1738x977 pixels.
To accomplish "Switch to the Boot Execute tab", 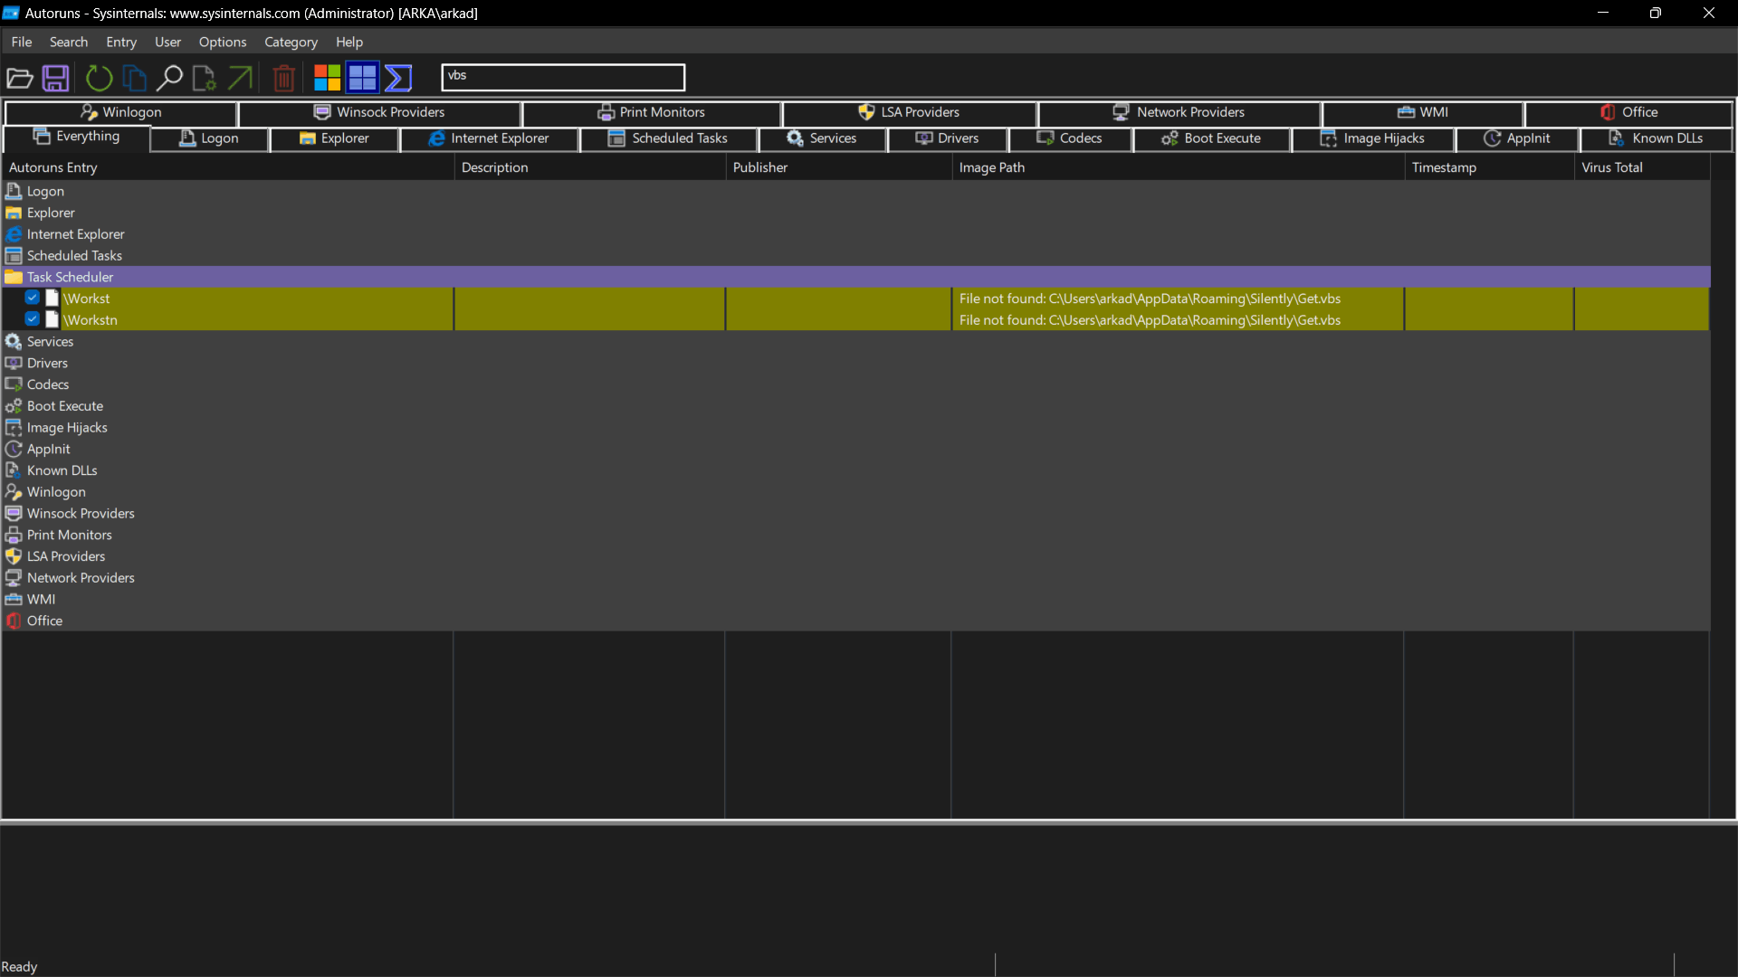I will (x=1211, y=138).
